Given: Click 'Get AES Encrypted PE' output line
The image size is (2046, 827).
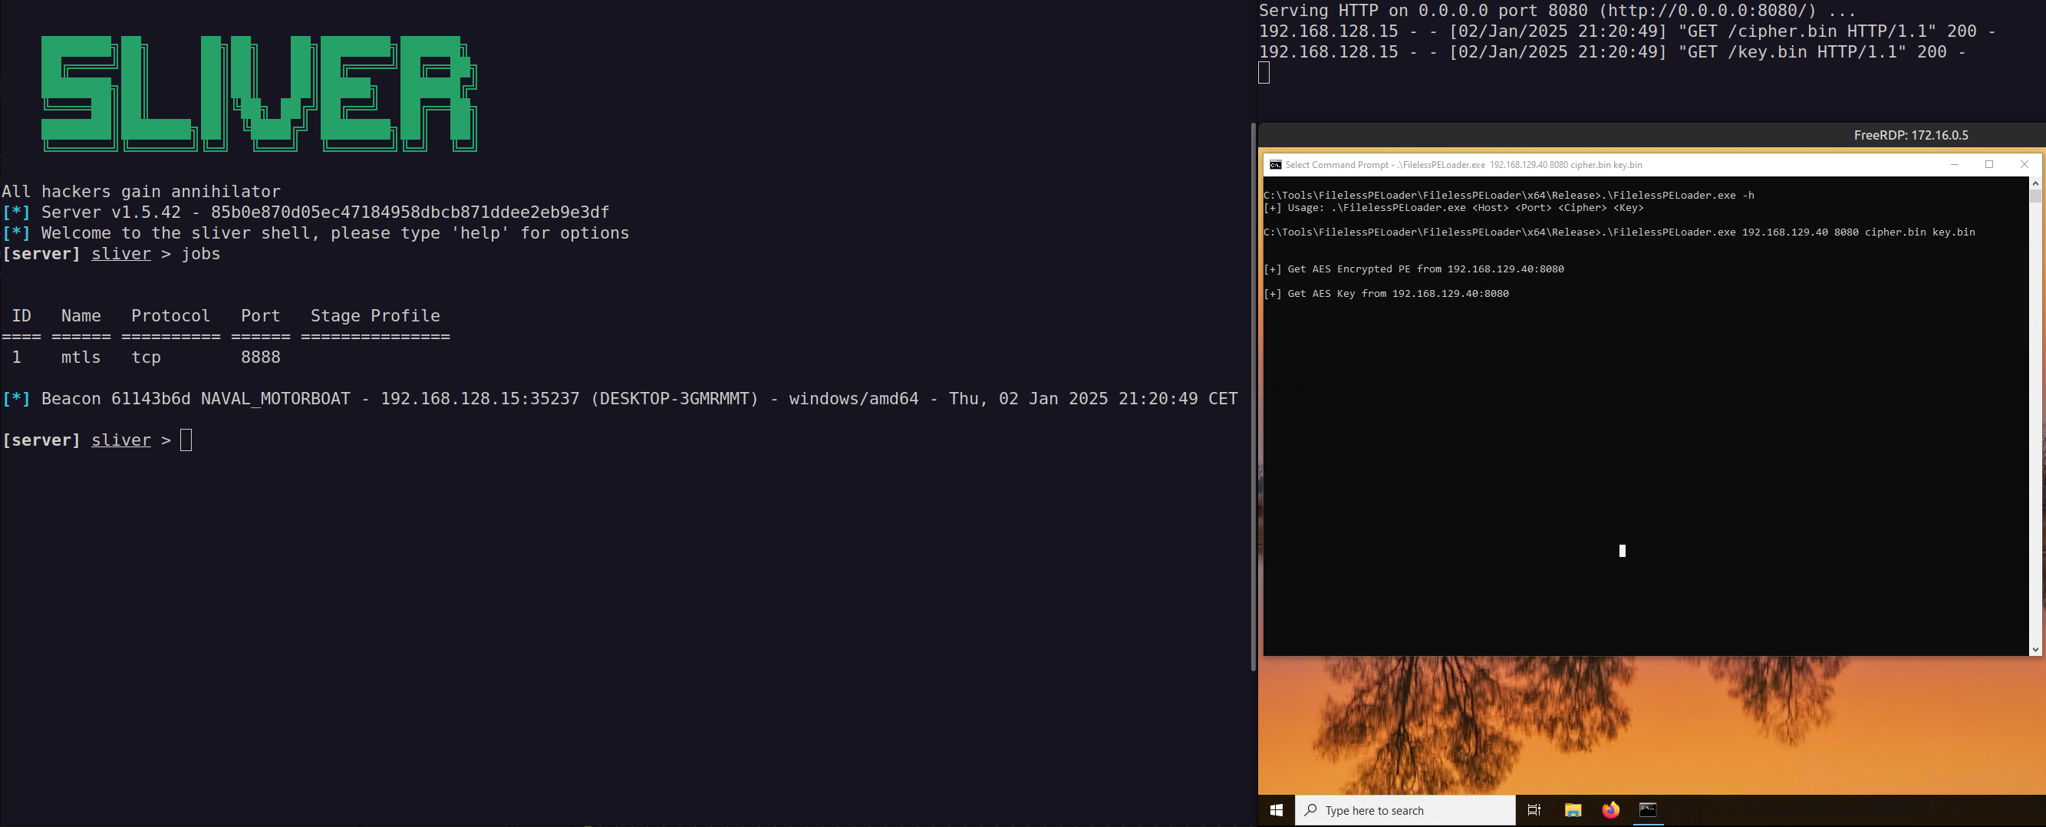Looking at the screenshot, I should [x=1414, y=269].
